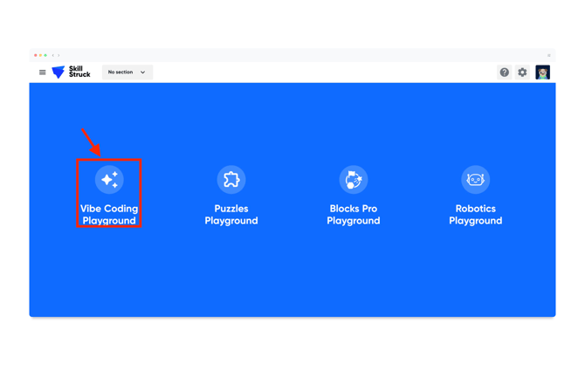The image size is (585, 365).
Task: Click the Puzzles puzzle piece icon
Action: pyautogui.click(x=231, y=180)
